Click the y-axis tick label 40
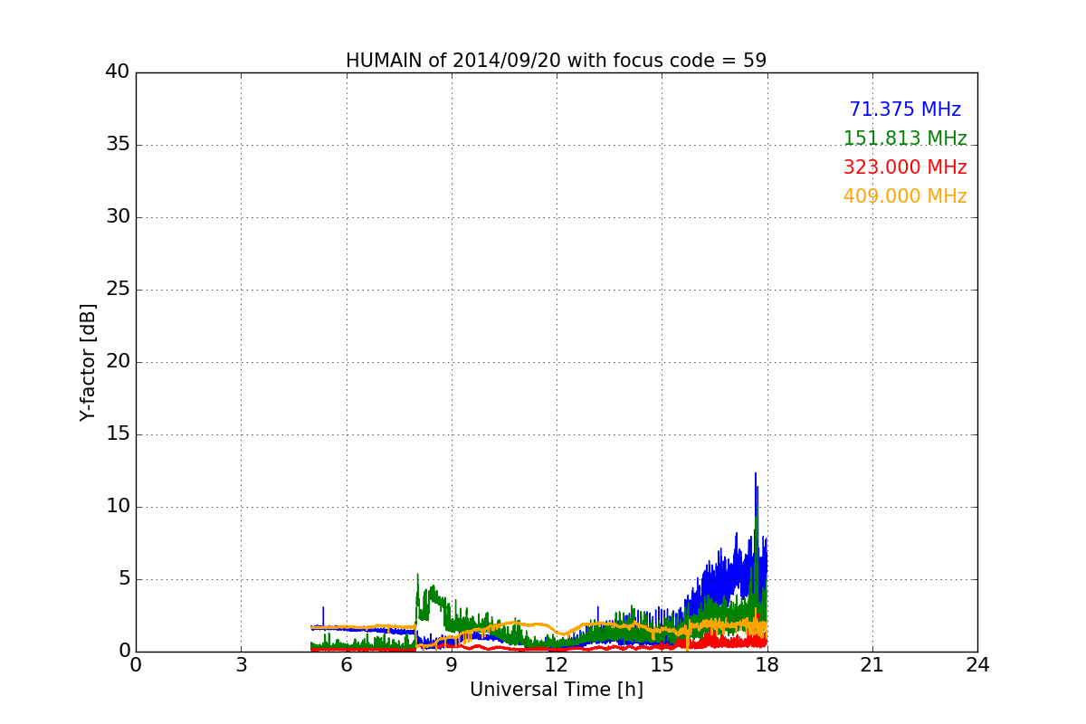The height and width of the screenshot is (724, 1086). click(x=118, y=72)
